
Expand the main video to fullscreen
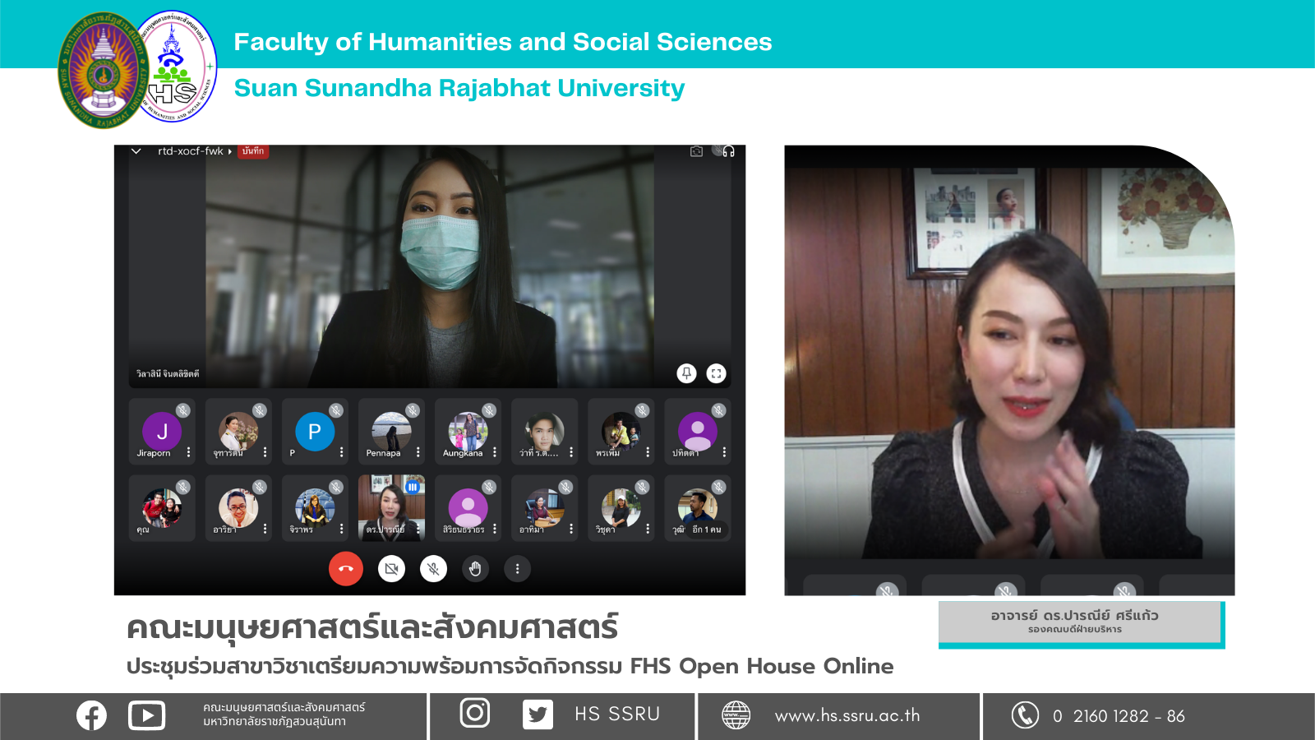716,373
